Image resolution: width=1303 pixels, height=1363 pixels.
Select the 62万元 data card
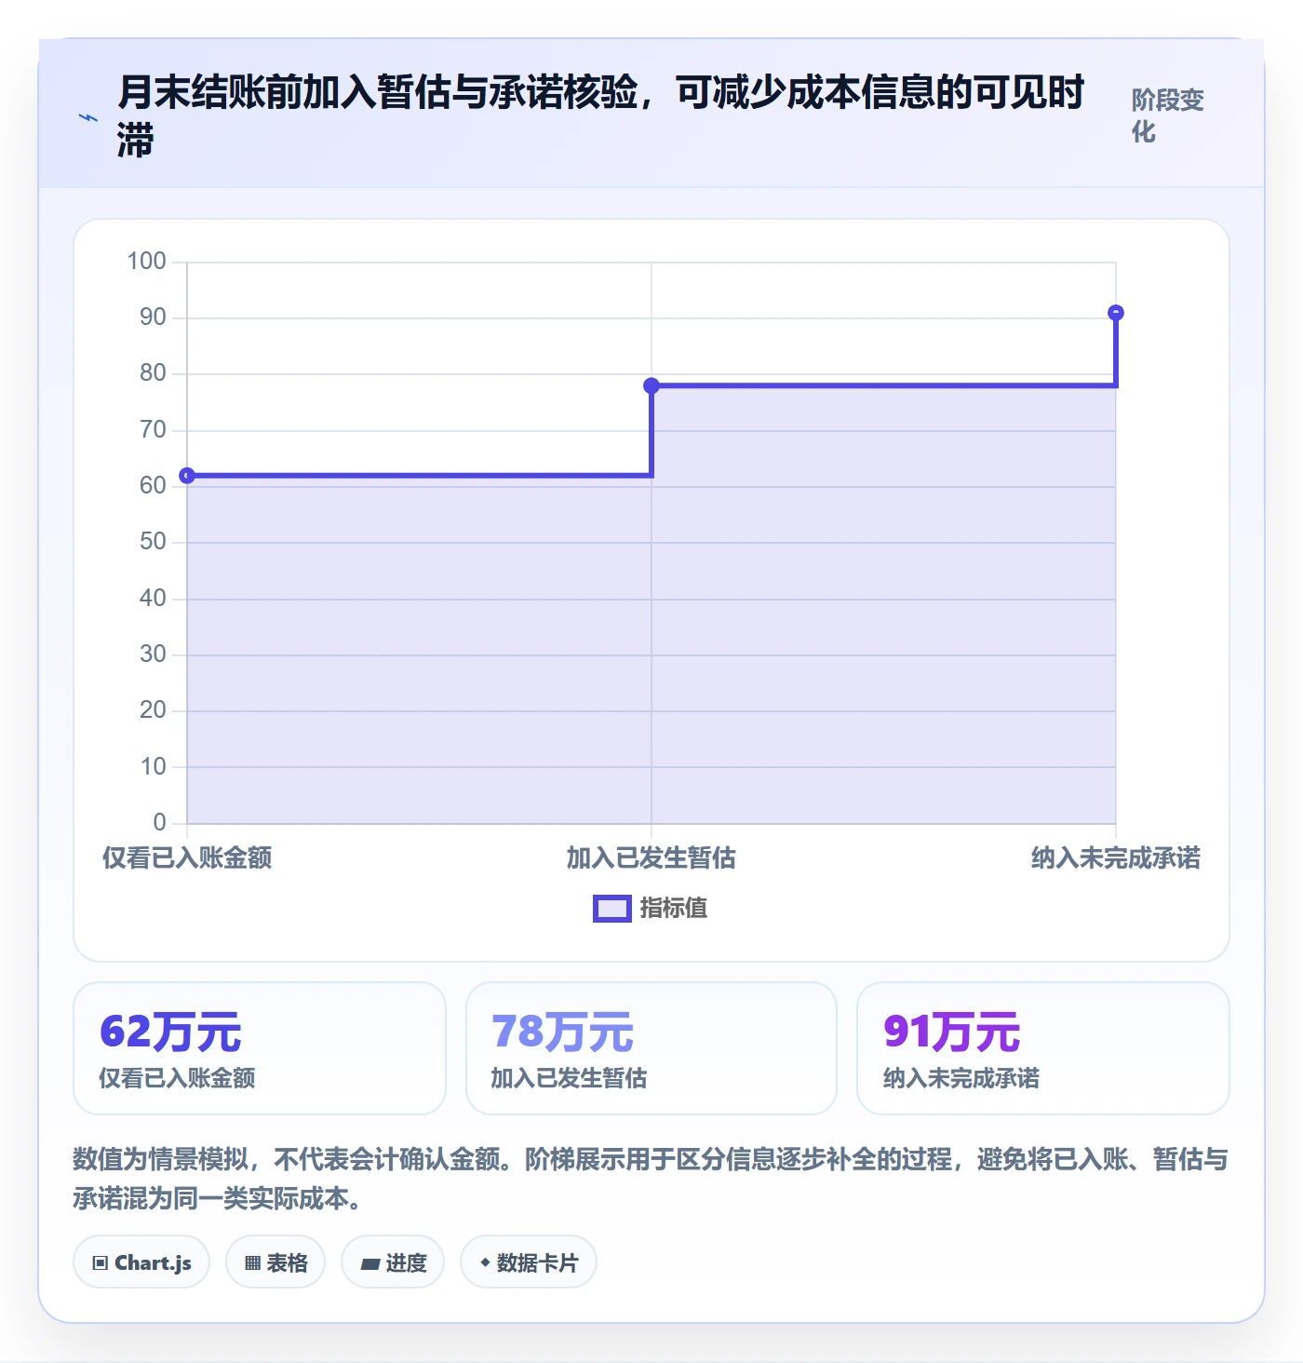pos(260,1048)
